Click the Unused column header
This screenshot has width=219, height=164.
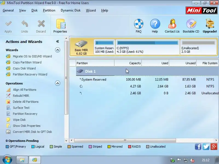[183, 63]
